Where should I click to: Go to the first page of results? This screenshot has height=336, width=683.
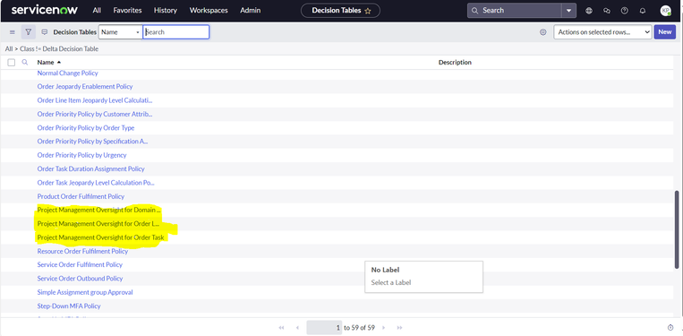[281, 328]
